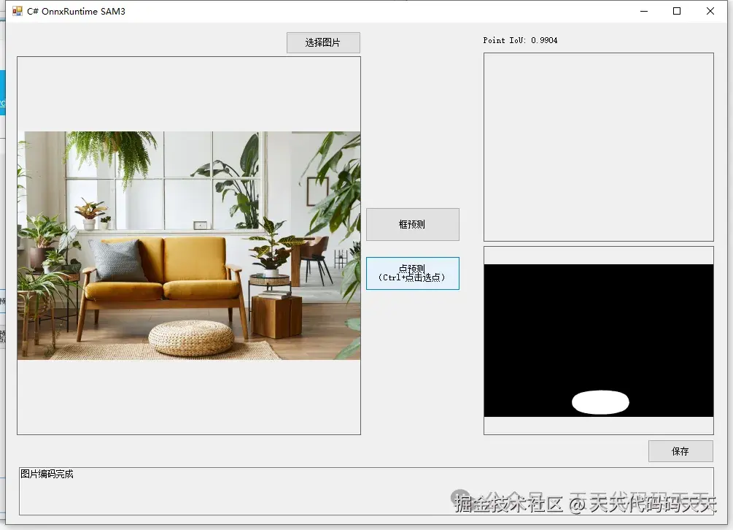Click the black-and-white mask result image
Screen dimensions: 733x530
click(598, 340)
